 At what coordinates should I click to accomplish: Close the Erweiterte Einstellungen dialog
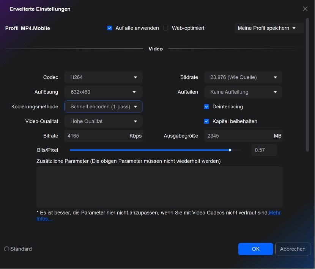point(305,9)
